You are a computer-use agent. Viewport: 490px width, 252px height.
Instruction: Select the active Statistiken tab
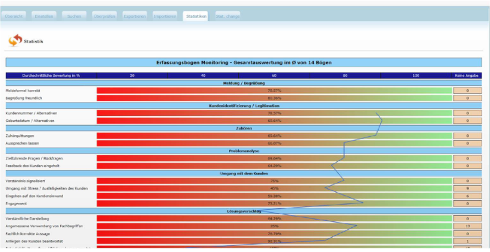coord(196,16)
